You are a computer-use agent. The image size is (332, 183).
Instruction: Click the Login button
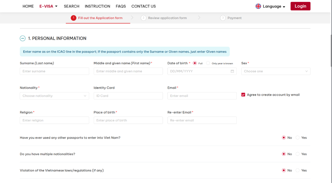click(300, 6)
